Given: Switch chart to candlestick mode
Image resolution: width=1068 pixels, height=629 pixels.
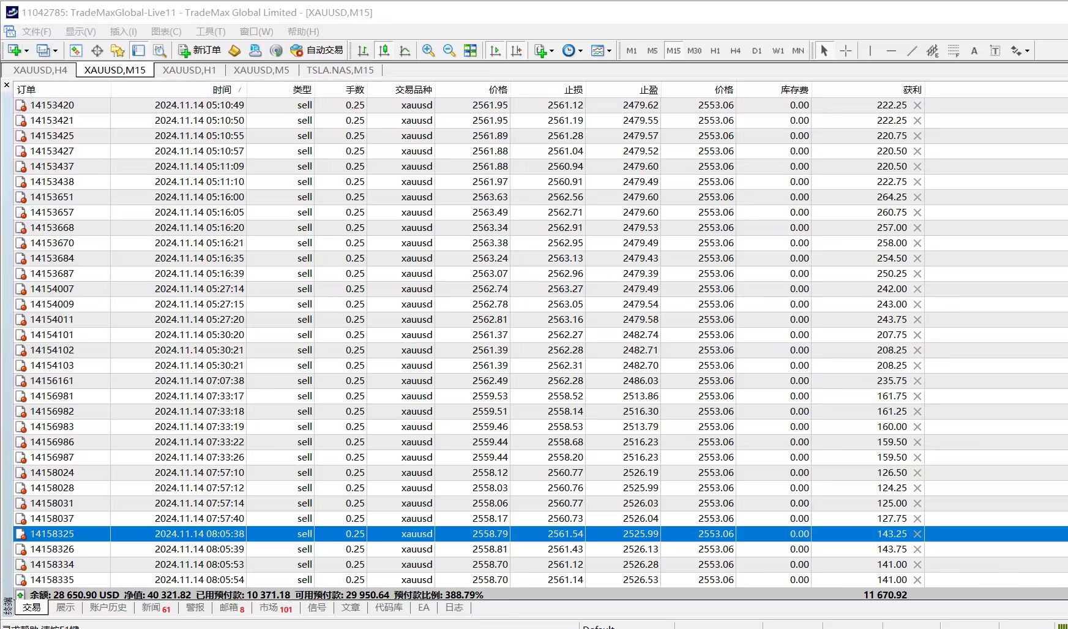Looking at the screenshot, I should pos(384,51).
